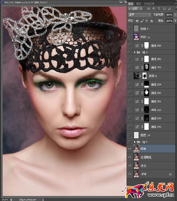Expand the 组 5 layer group
Screen dimensions: 177x201
(135, 142)
